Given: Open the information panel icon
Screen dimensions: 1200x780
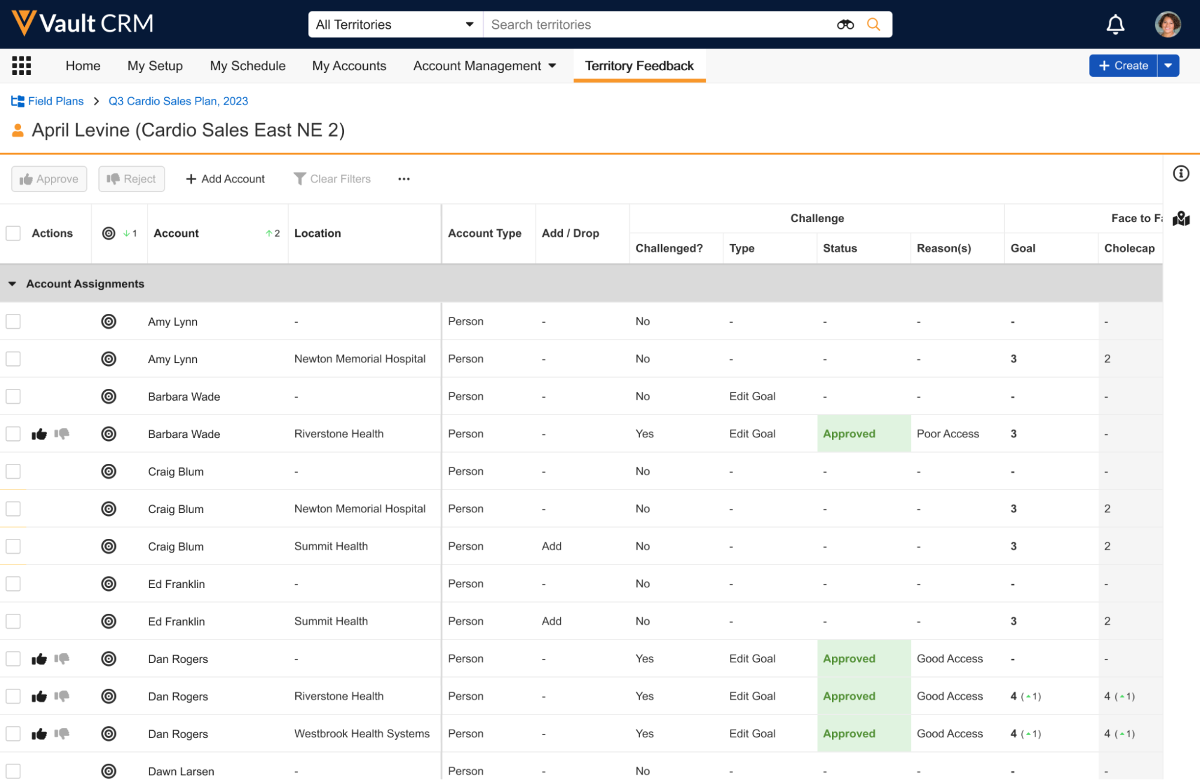Looking at the screenshot, I should click(1181, 173).
